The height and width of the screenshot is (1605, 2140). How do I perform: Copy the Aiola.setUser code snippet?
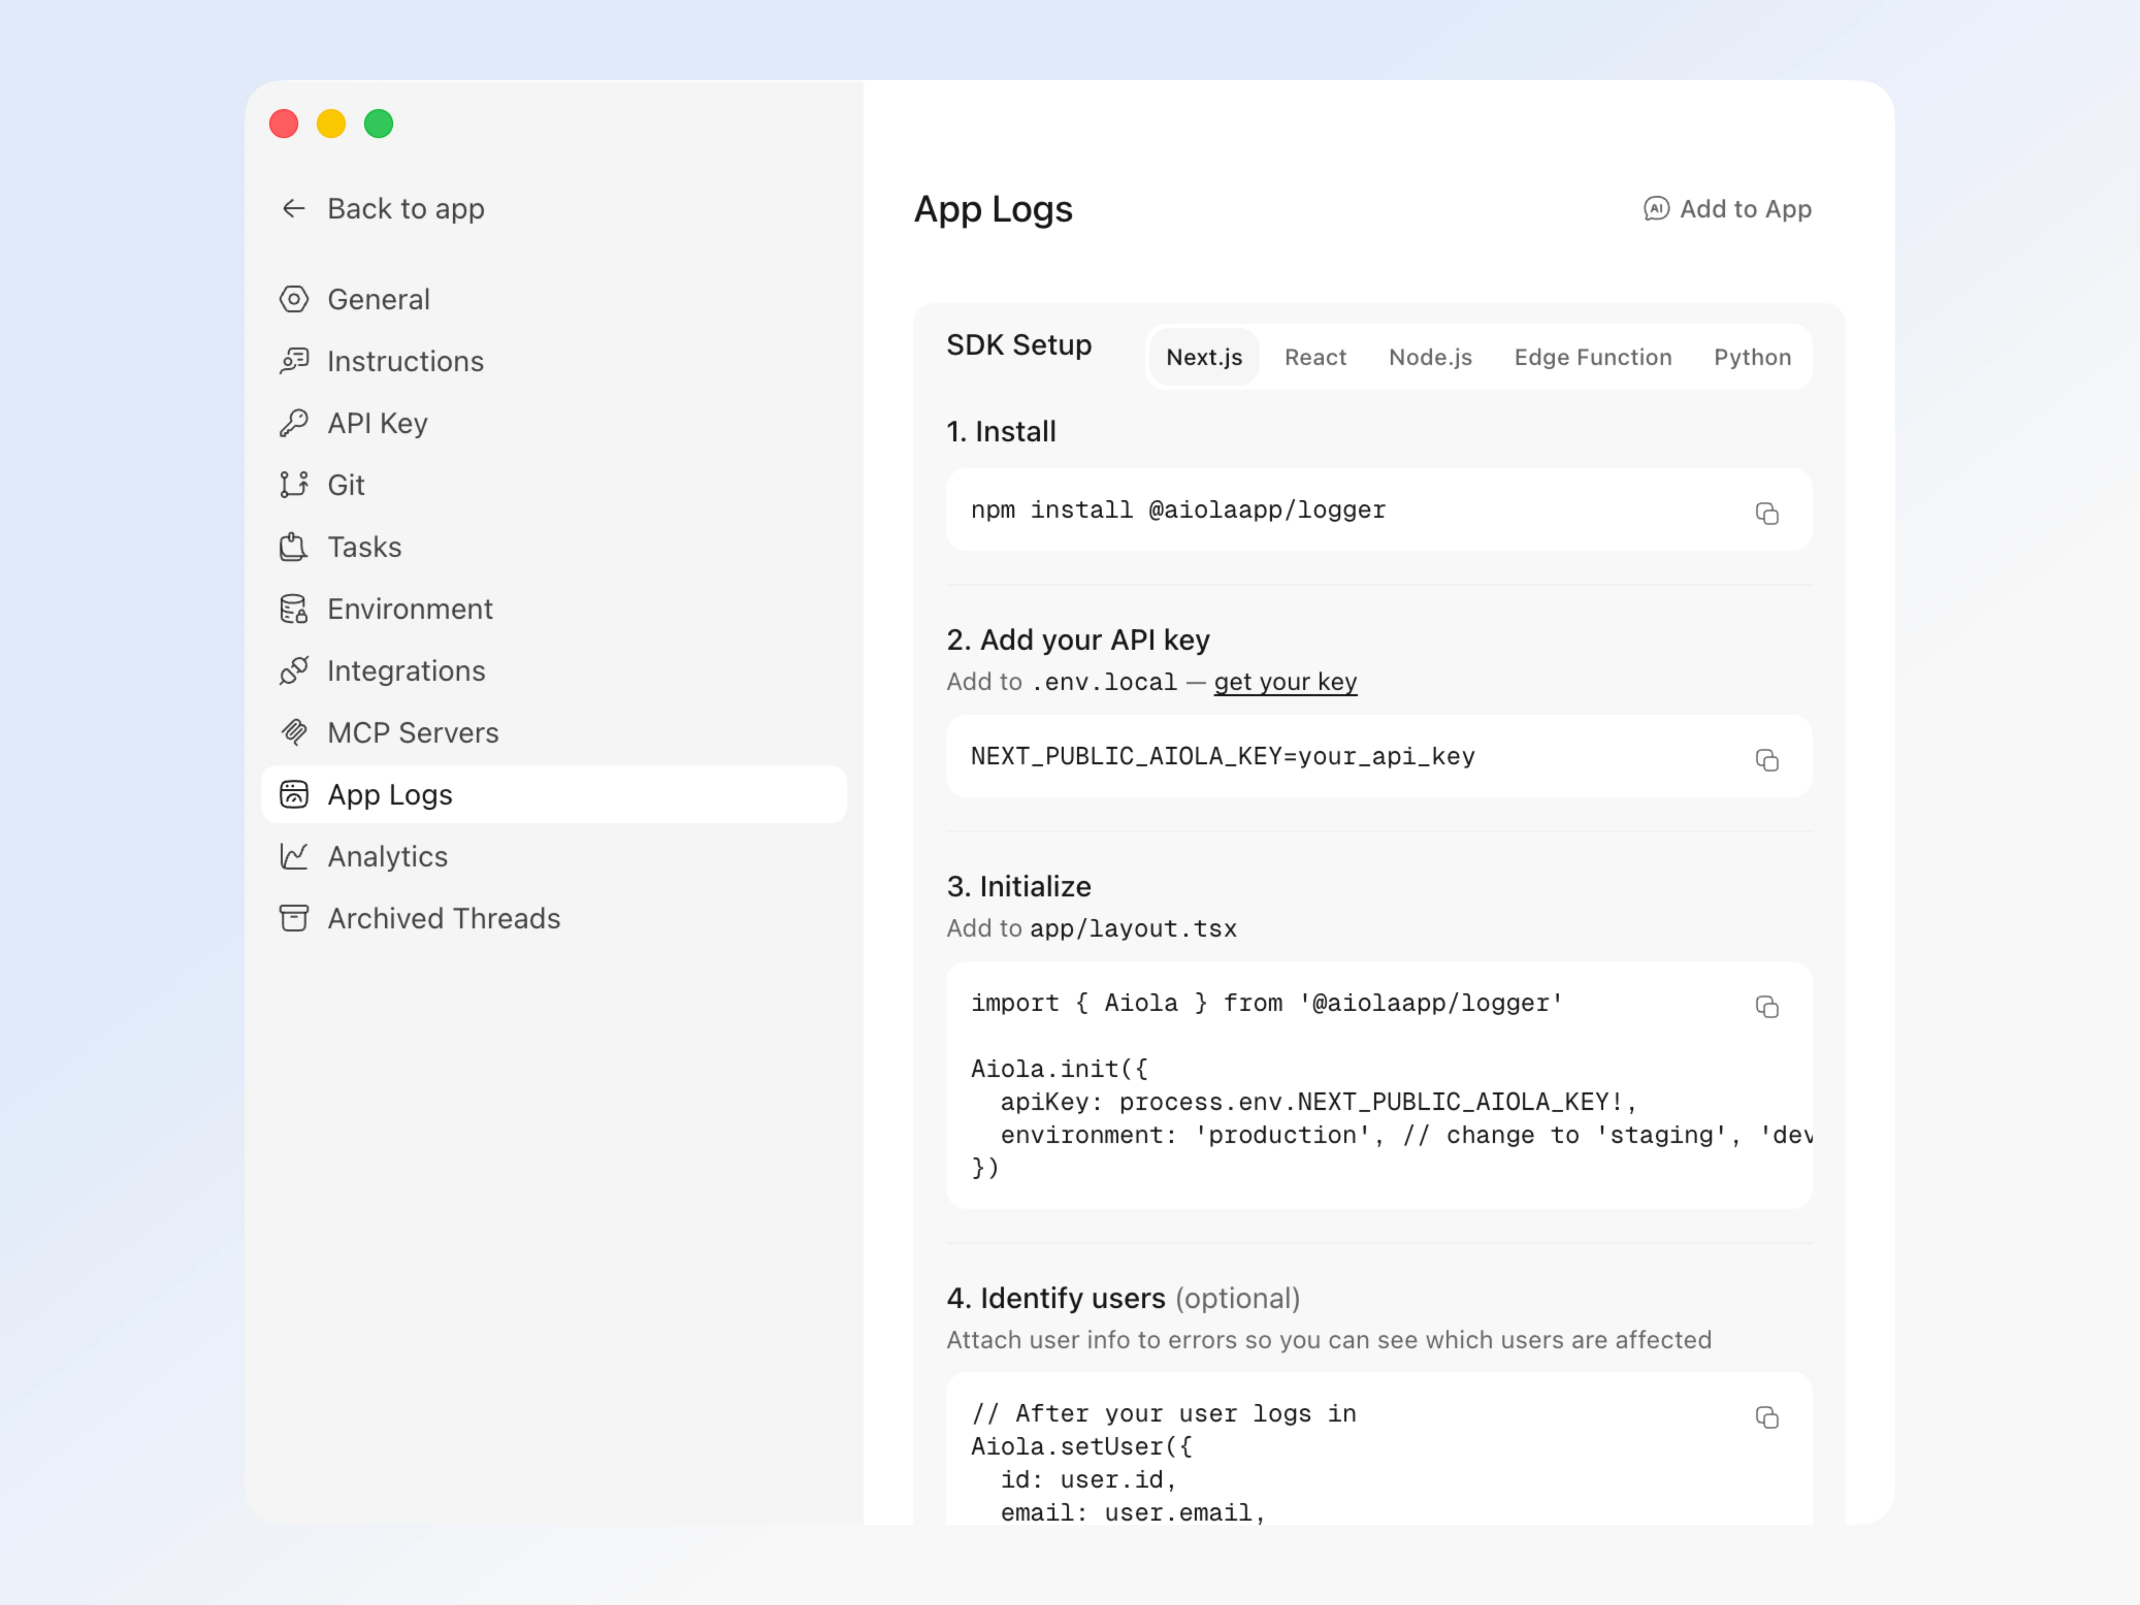(1767, 1418)
